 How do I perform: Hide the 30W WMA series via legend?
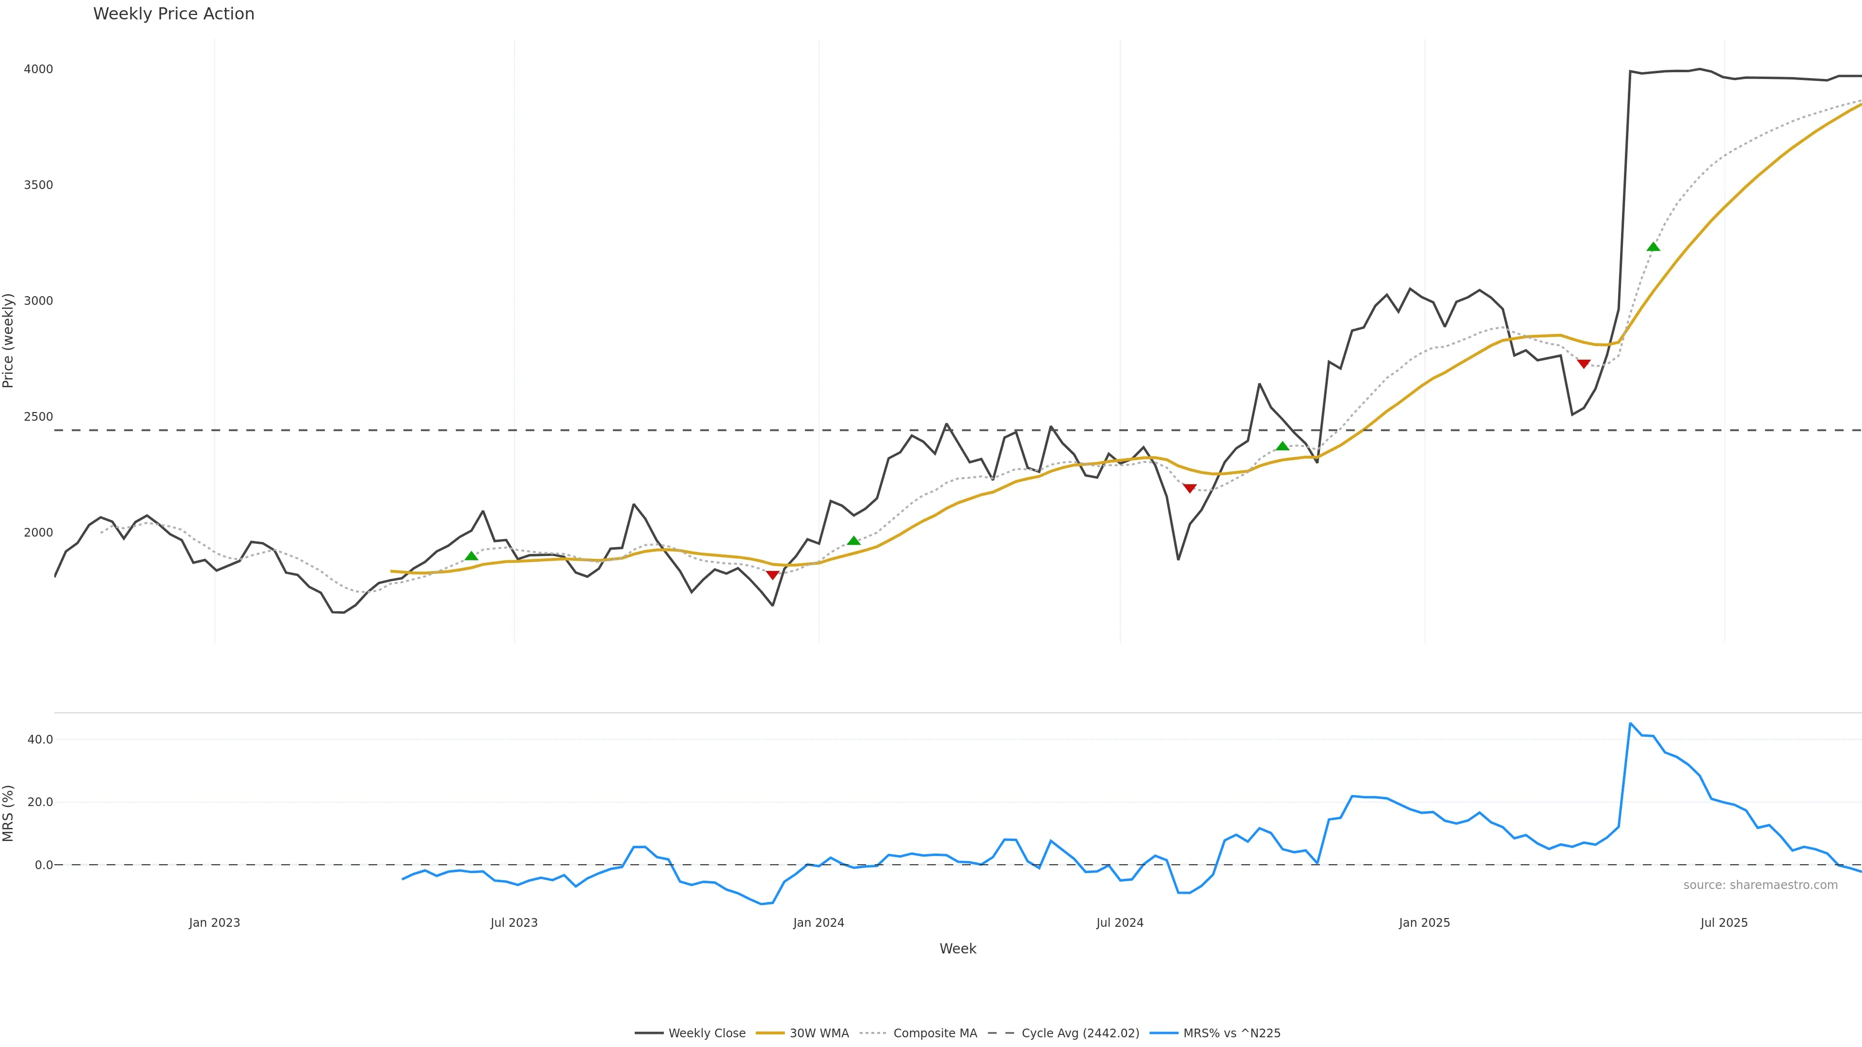pos(818,1033)
